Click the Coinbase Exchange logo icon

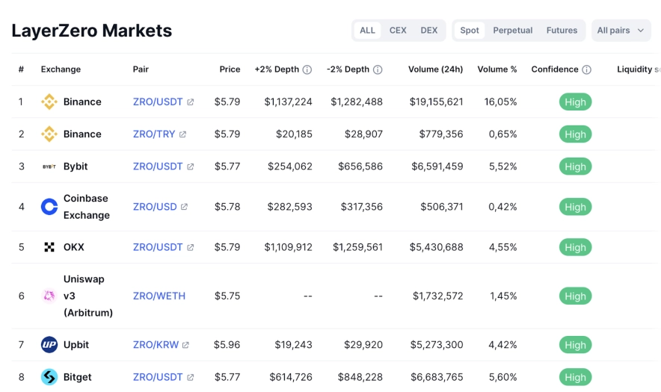[49, 207]
